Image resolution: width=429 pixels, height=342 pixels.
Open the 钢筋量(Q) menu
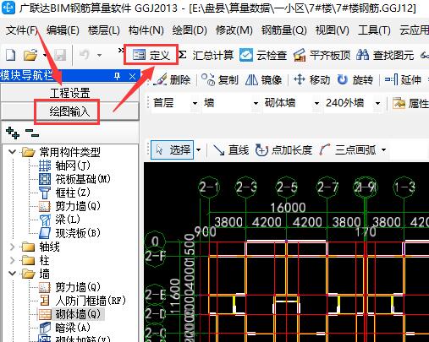click(284, 30)
